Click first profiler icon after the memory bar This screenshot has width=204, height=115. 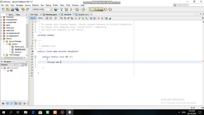(x=106, y=9)
